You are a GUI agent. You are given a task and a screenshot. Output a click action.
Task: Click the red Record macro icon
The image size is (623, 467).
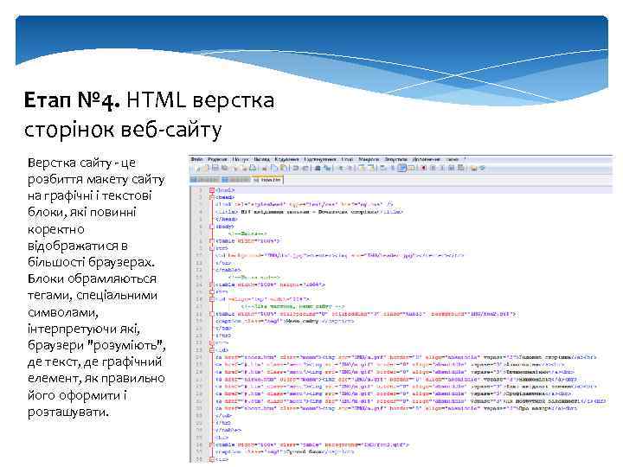click(423, 169)
